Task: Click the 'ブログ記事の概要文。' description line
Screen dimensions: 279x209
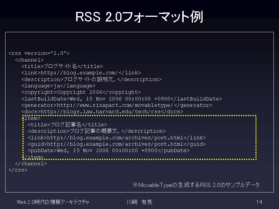Action: pyautogui.click(x=96, y=131)
